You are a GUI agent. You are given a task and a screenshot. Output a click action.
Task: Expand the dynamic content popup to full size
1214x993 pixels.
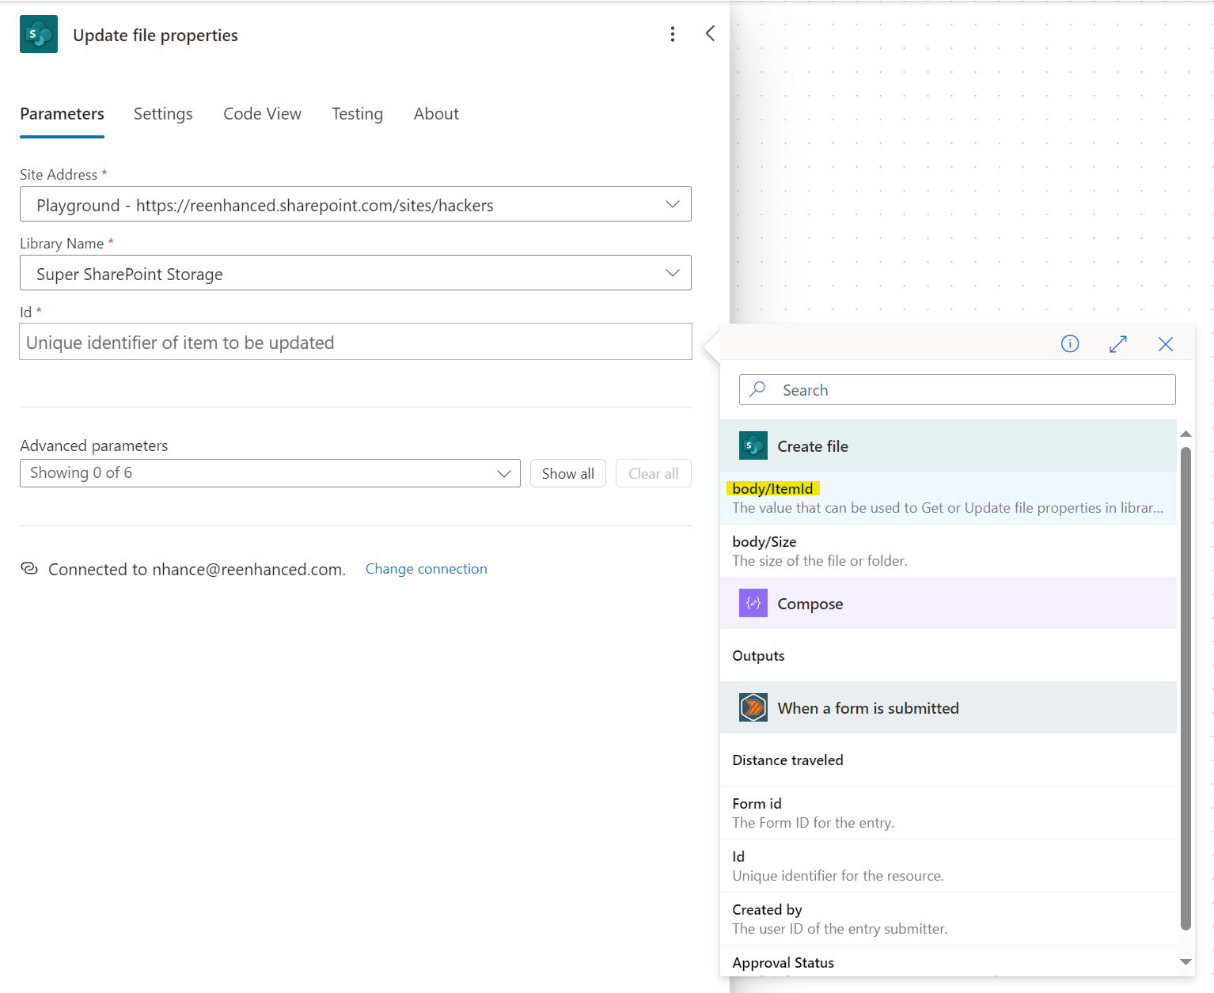(1118, 344)
